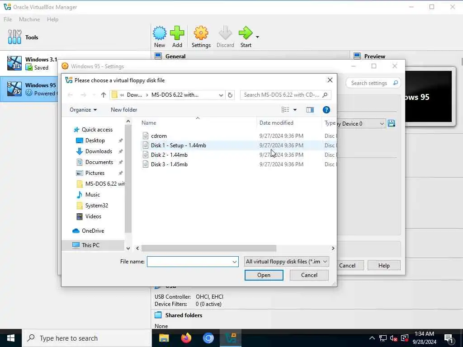Select Disk 3 - 1.45mb file
This screenshot has width=463, height=347.
[169, 164]
